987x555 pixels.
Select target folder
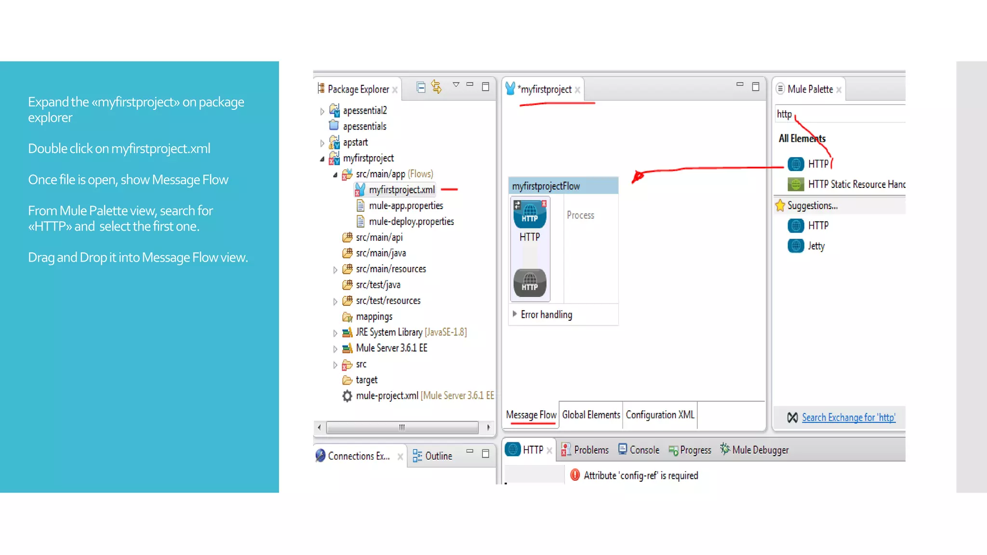(366, 380)
